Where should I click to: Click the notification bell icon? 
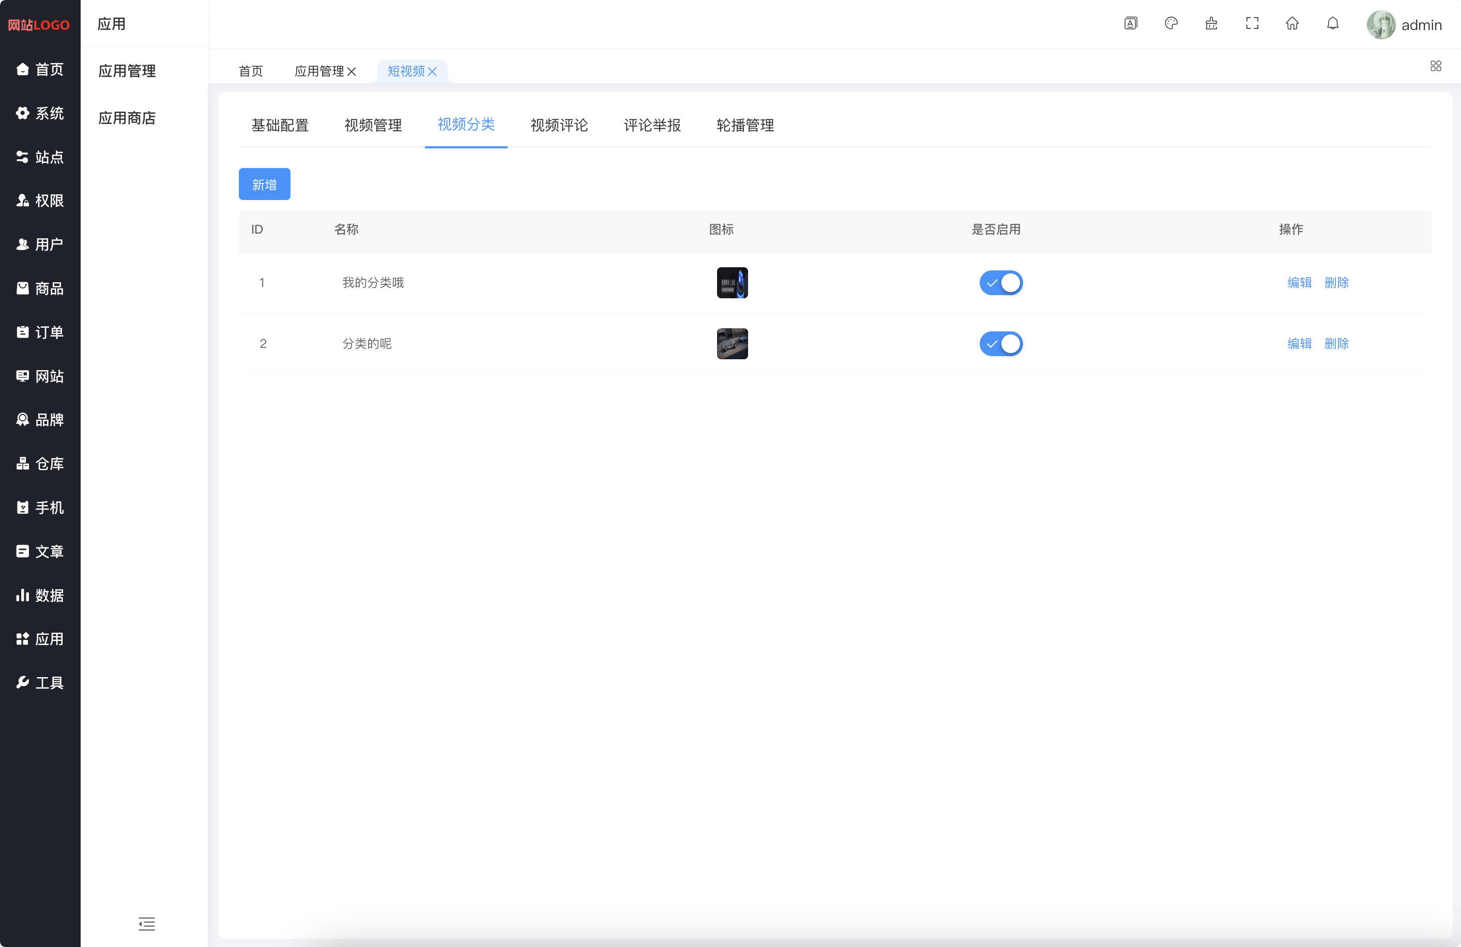pos(1332,23)
